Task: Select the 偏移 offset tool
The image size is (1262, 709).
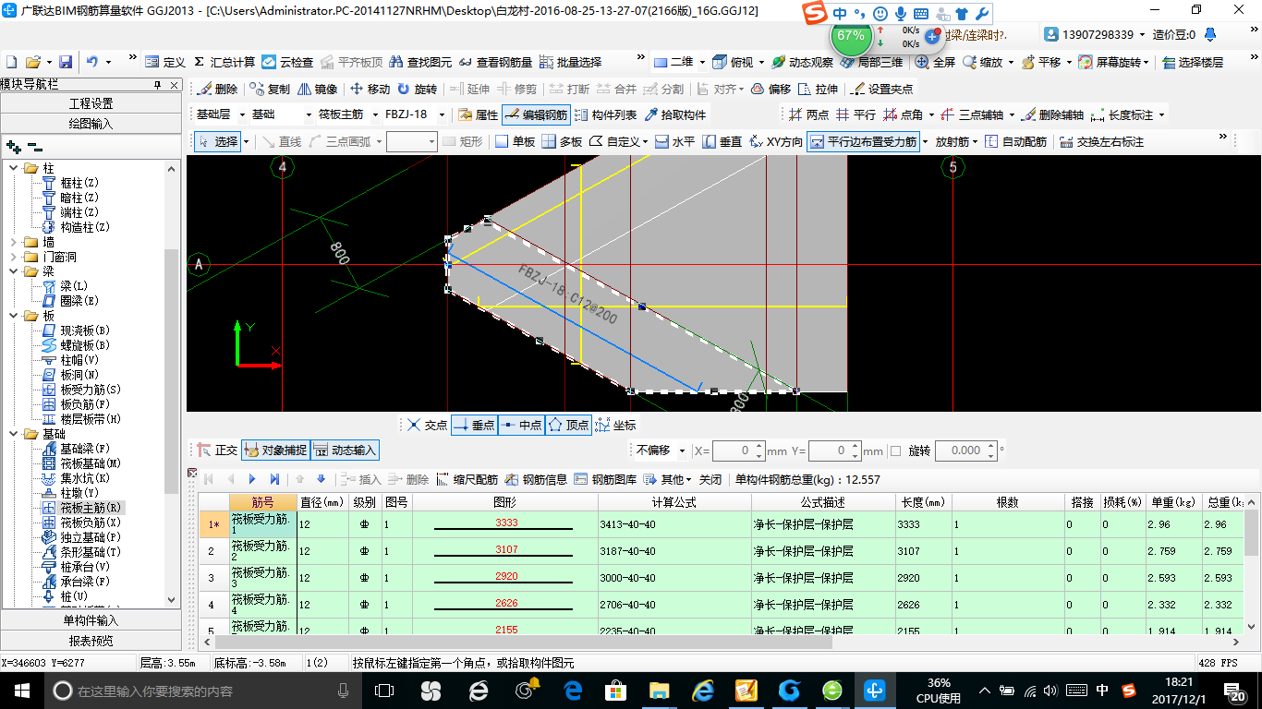Action: click(771, 89)
